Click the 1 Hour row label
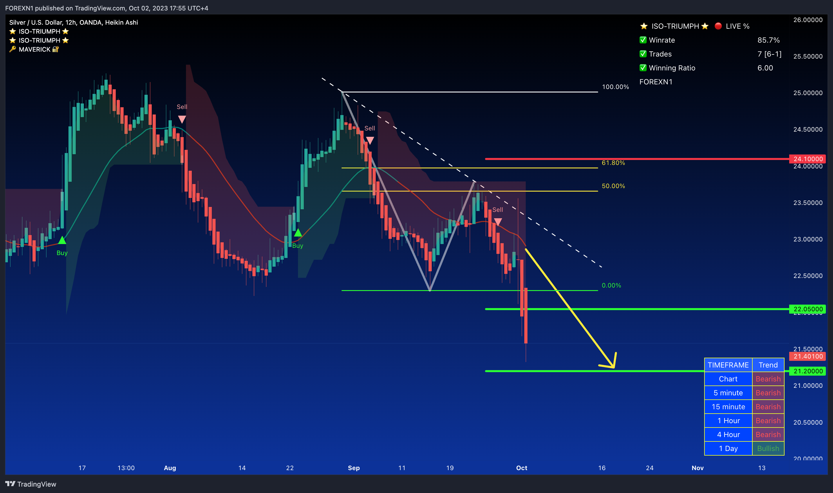Screen dimensions: 833x493 point(728,421)
